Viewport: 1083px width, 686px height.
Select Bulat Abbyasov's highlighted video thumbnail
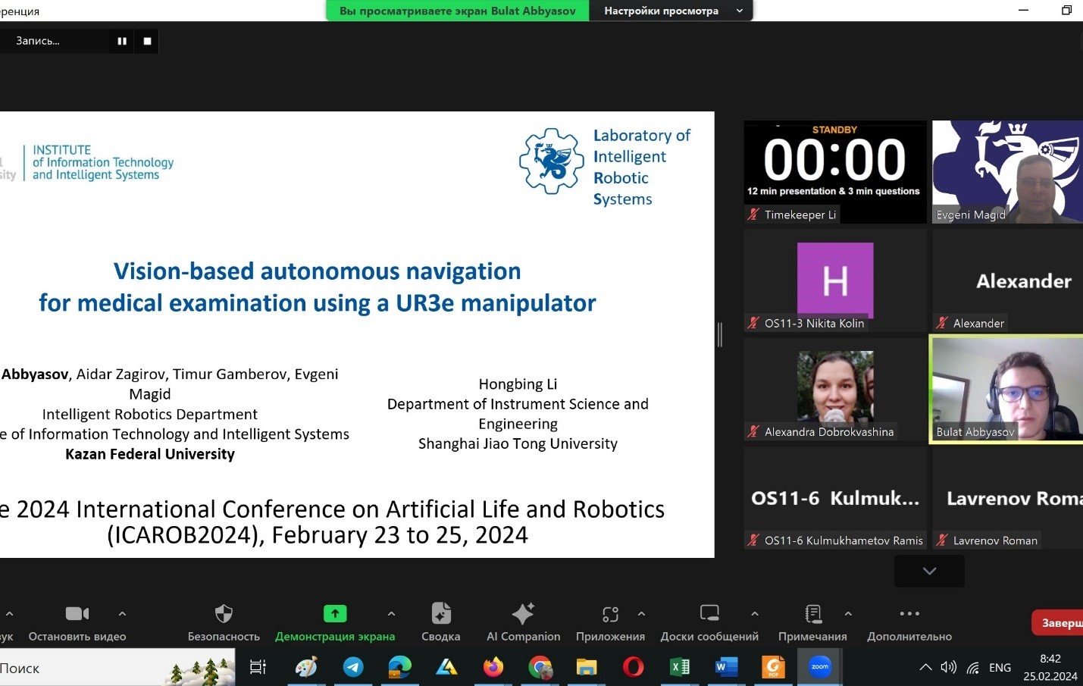pos(1008,388)
